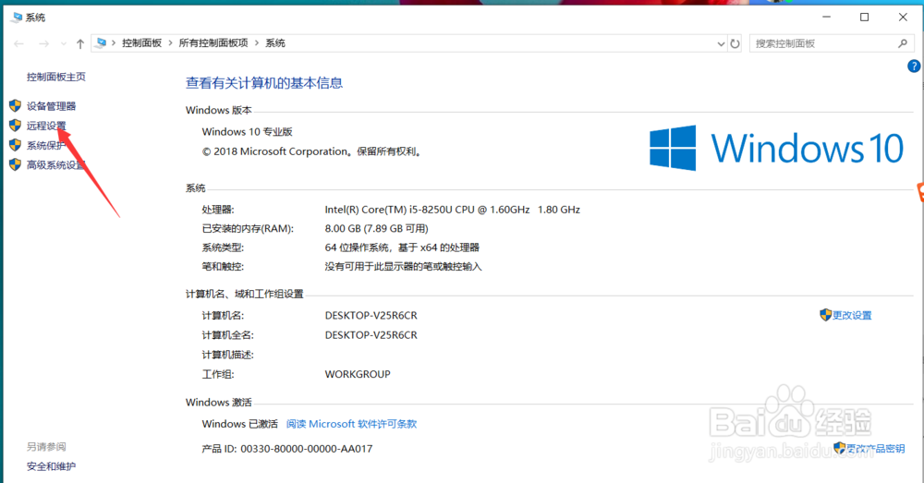
Task: Select computer name DESKTOP-V25R6CR value beside 计算机名:
Action: (371, 316)
